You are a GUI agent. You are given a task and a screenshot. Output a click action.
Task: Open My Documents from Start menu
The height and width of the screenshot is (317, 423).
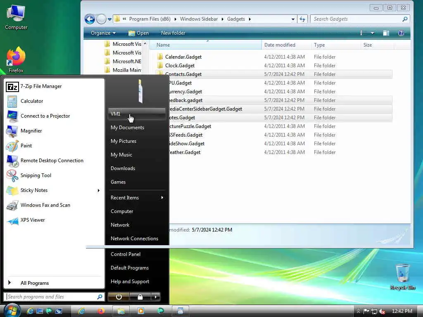click(137, 128)
